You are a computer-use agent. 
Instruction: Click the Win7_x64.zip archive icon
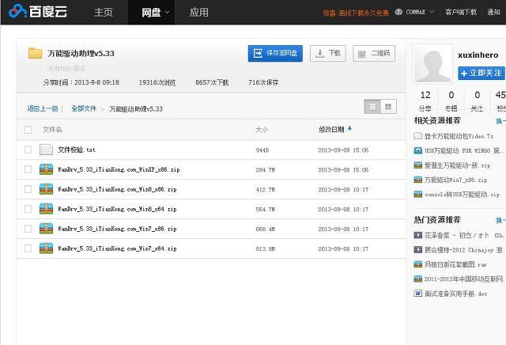[x=46, y=248]
